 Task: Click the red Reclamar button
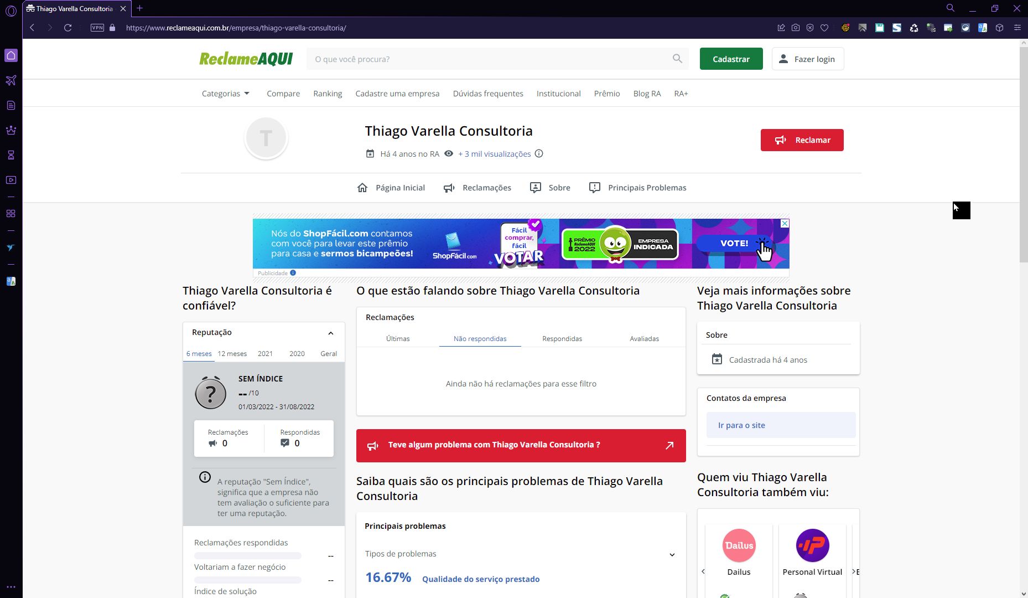802,140
